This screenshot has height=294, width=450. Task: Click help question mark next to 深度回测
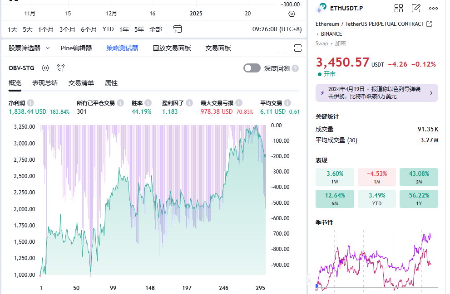point(295,68)
